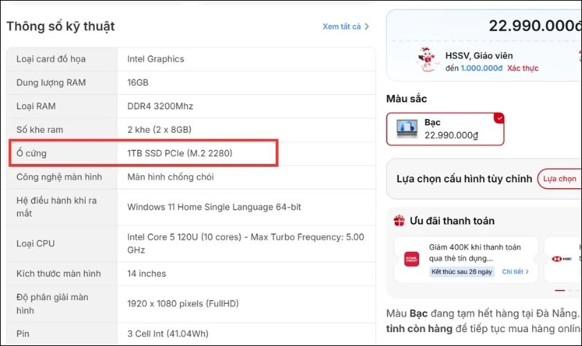Click the Home Credit logo icon
This screenshot has width=582, height=346.
tap(412, 259)
